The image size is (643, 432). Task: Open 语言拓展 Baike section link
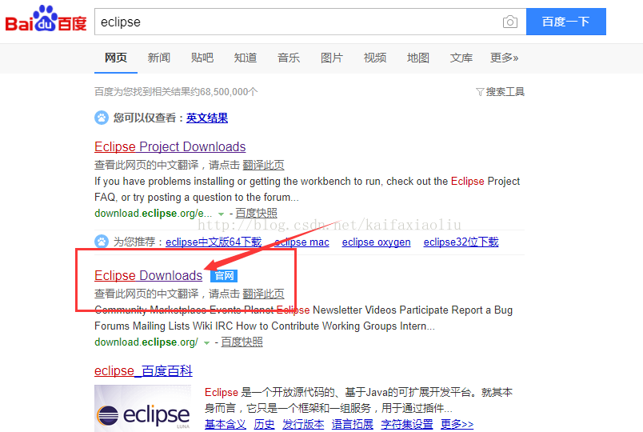(x=352, y=424)
